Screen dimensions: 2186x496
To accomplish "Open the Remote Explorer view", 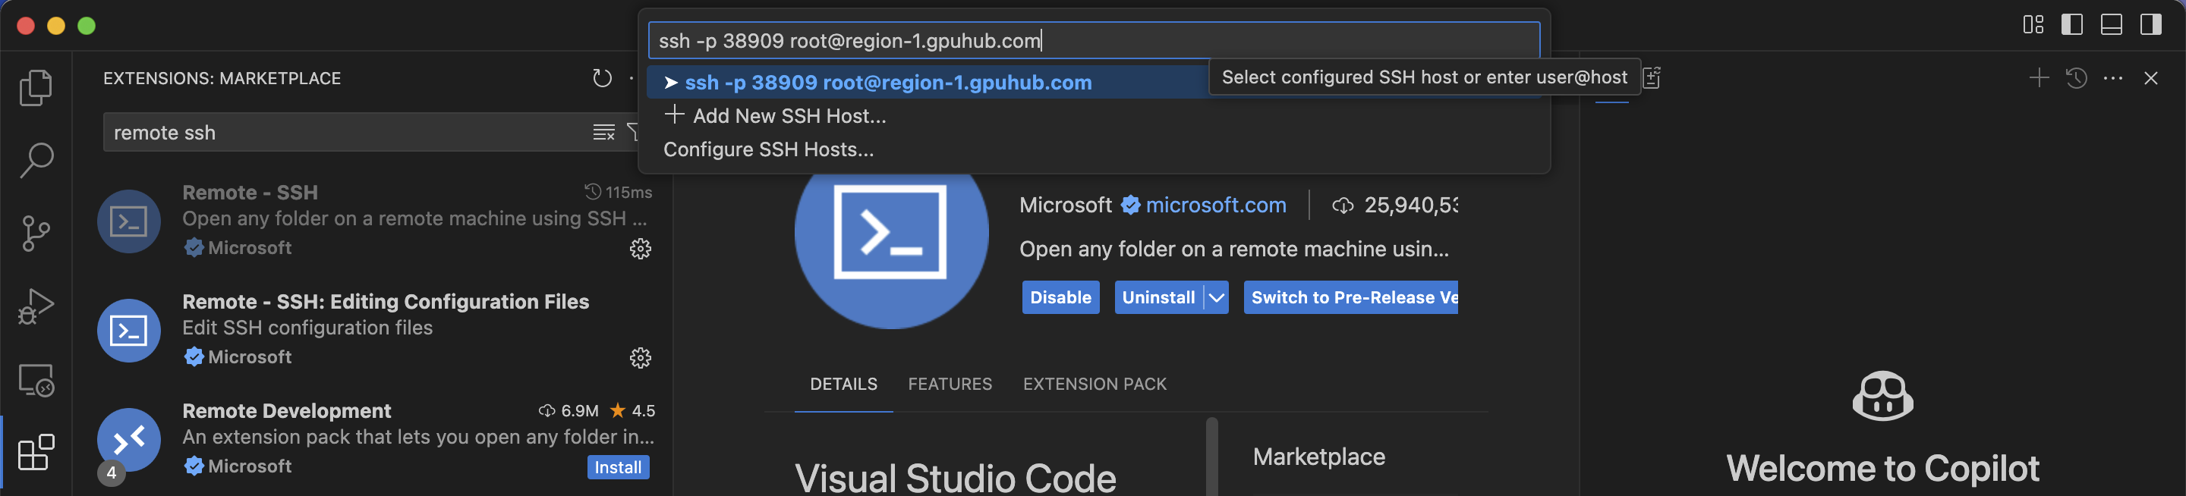I will (x=36, y=380).
